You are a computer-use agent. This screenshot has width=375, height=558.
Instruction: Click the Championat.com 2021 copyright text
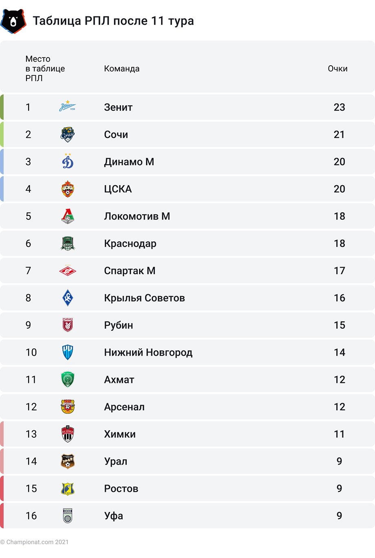(35, 542)
